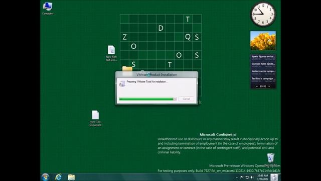Click the installer icon in VMware dialog
Viewport: 321px width, 181px height.
point(122,83)
